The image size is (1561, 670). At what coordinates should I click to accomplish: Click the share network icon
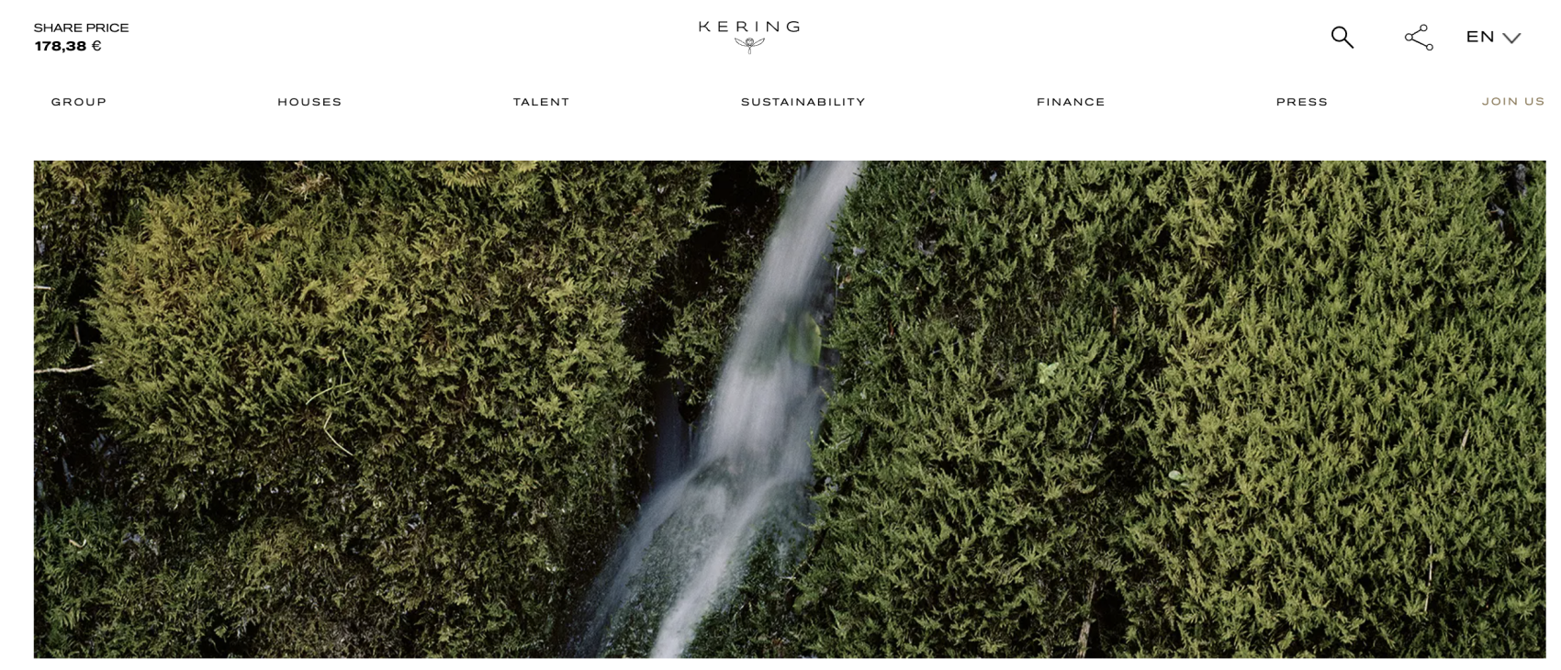1419,38
